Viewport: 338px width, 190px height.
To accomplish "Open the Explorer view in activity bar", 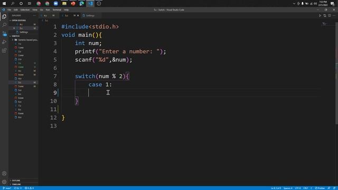I will (x=4, y=16).
